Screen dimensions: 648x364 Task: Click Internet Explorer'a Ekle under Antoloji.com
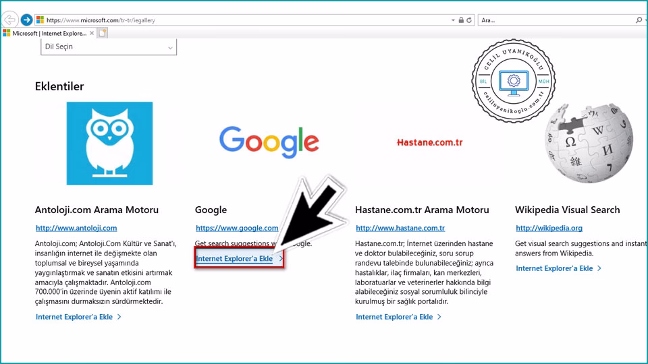point(78,317)
